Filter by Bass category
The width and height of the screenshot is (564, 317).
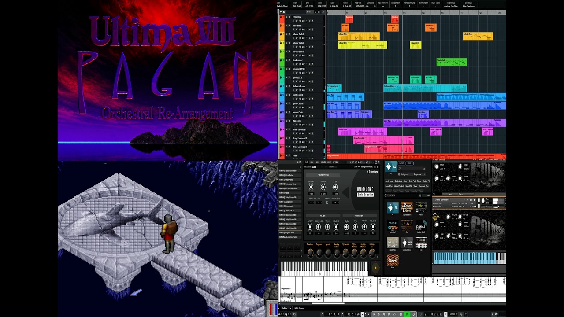coord(405,181)
